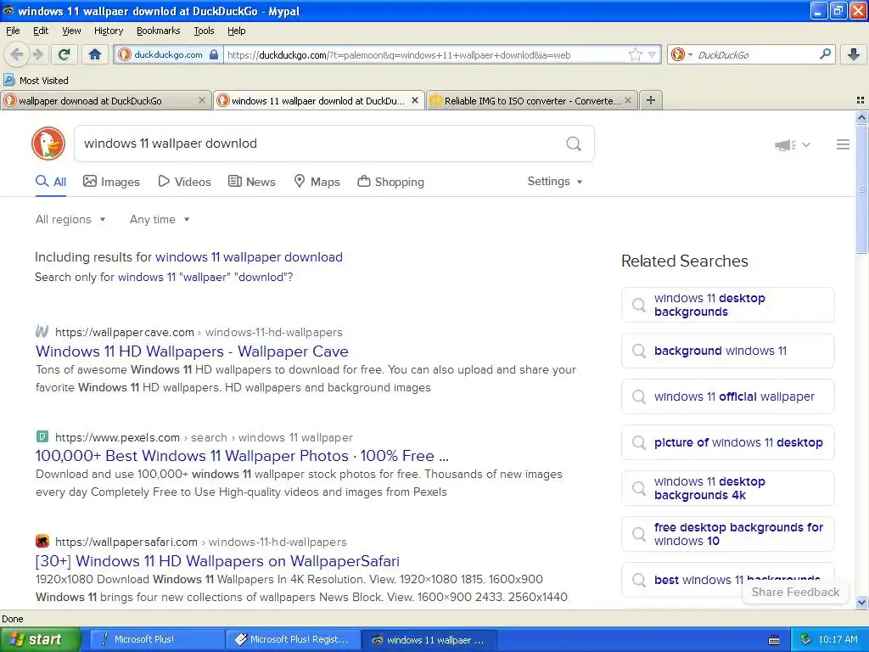The width and height of the screenshot is (869, 652).
Task: Search only for windows 11 "wallpaer" "downlod"
Action: click(205, 277)
